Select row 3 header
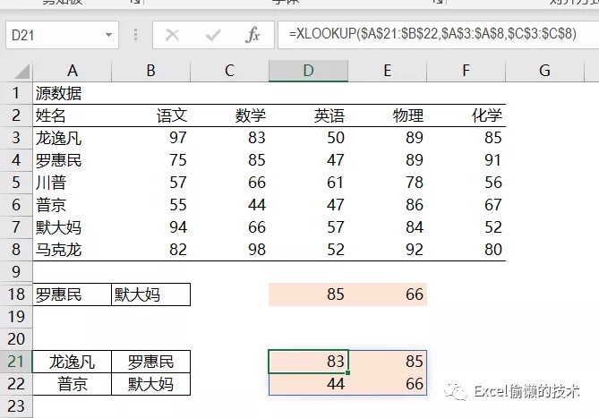The height and width of the screenshot is (418, 599). [x=16, y=138]
